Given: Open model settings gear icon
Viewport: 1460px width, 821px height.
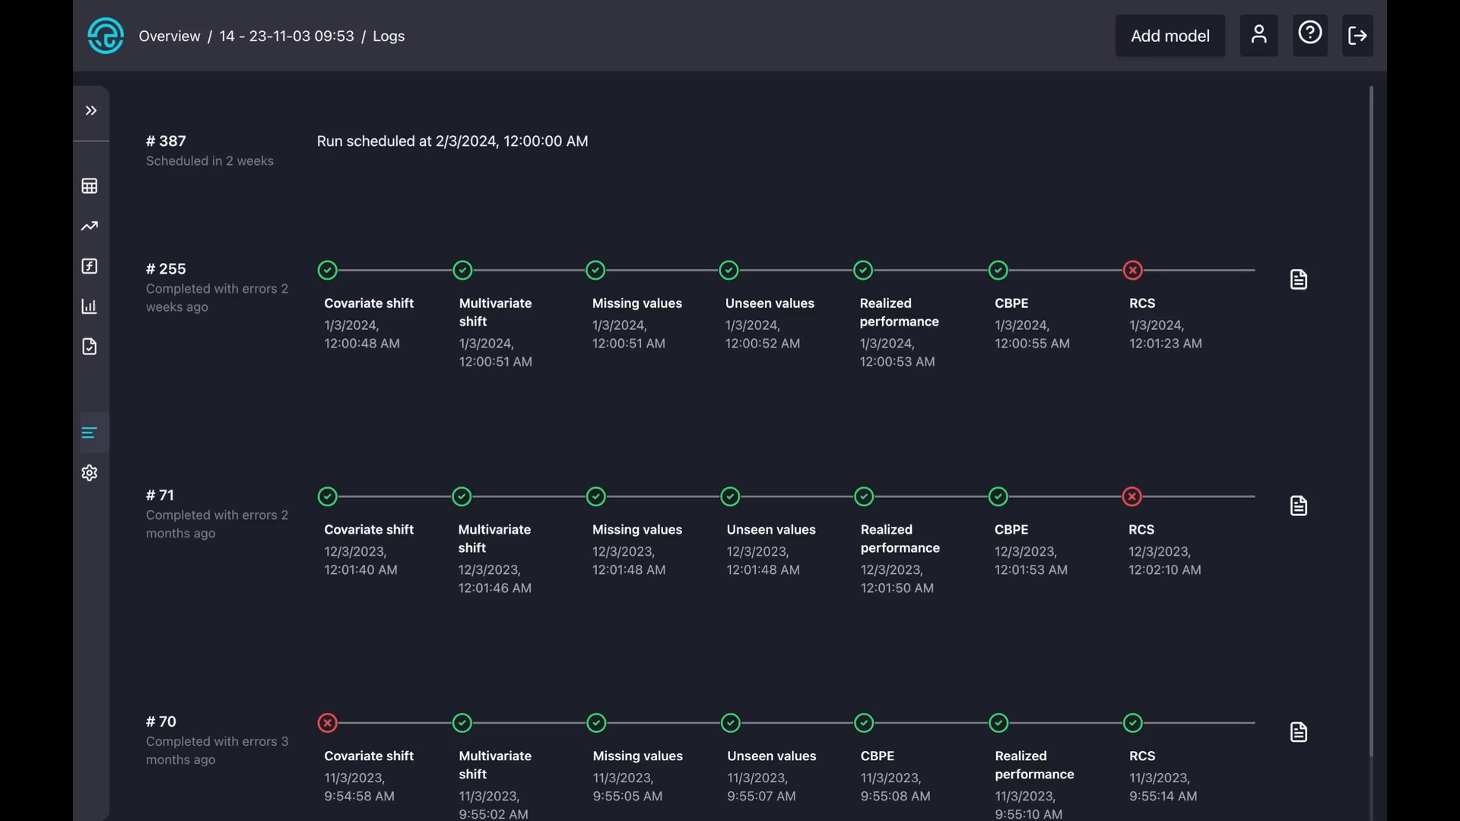Looking at the screenshot, I should coord(90,473).
